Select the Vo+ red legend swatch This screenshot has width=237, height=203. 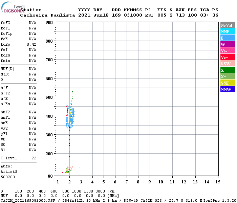228,57
